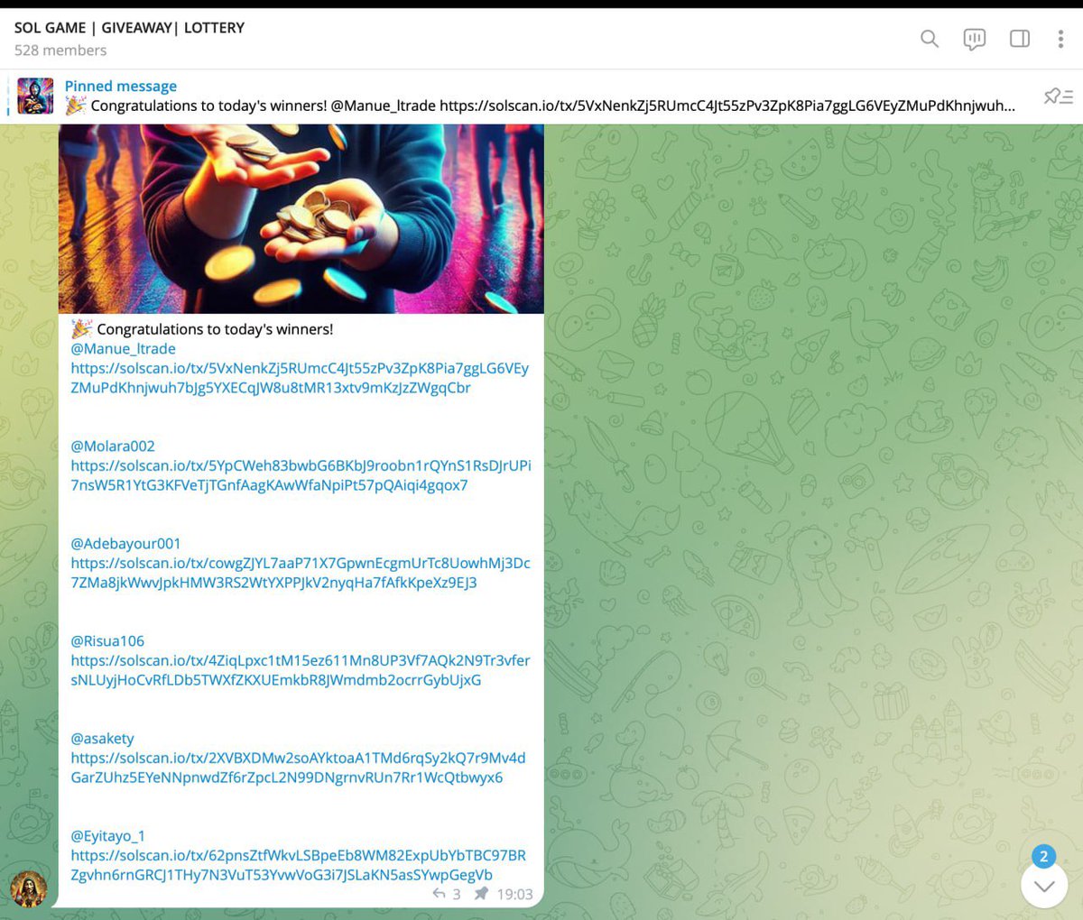Open the @asakety mention
The width and height of the screenshot is (1083, 920).
[x=102, y=739]
